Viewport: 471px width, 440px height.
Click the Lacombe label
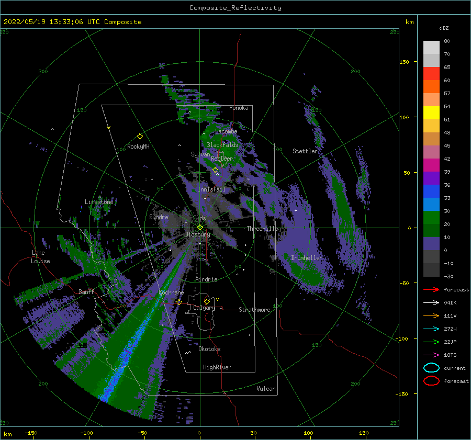226,131
